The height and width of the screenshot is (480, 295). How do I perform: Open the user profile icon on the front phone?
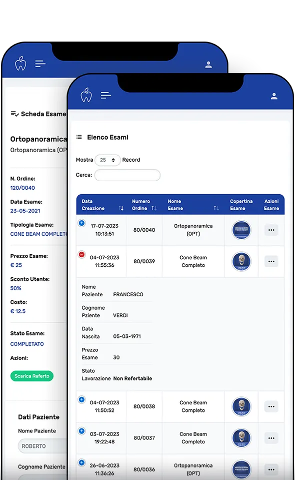(x=274, y=96)
